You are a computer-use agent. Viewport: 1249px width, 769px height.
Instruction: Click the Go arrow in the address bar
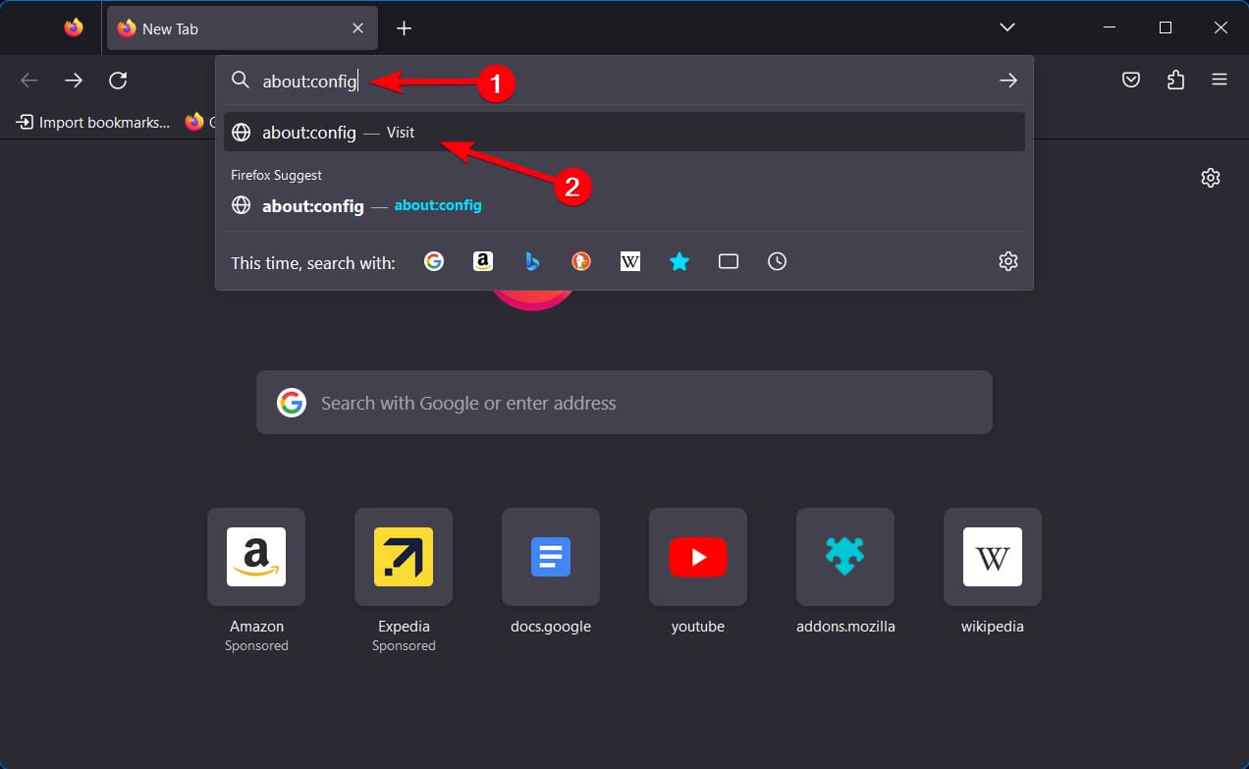pos(1008,81)
